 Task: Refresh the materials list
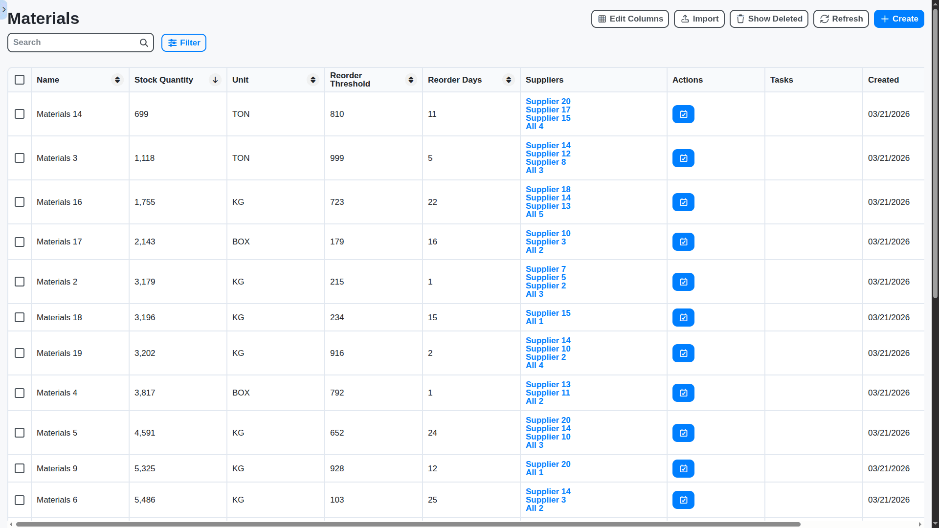840,19
